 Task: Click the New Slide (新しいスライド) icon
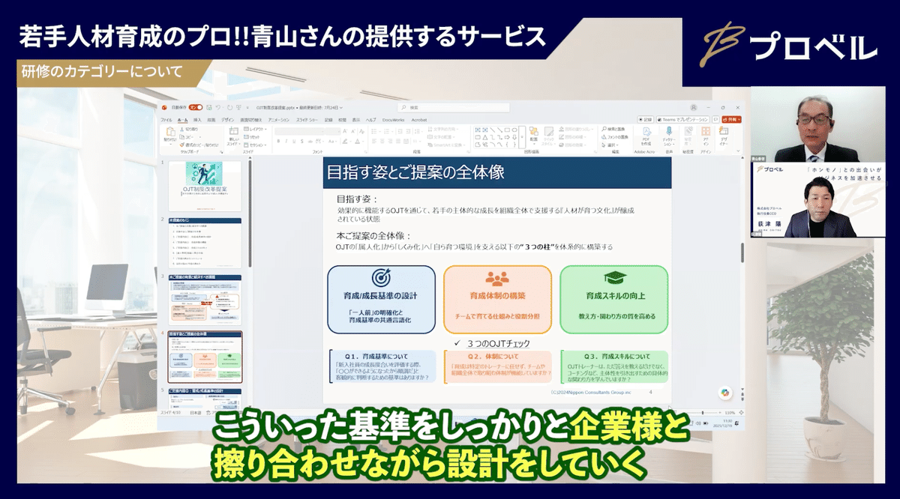tap(232, 131)
